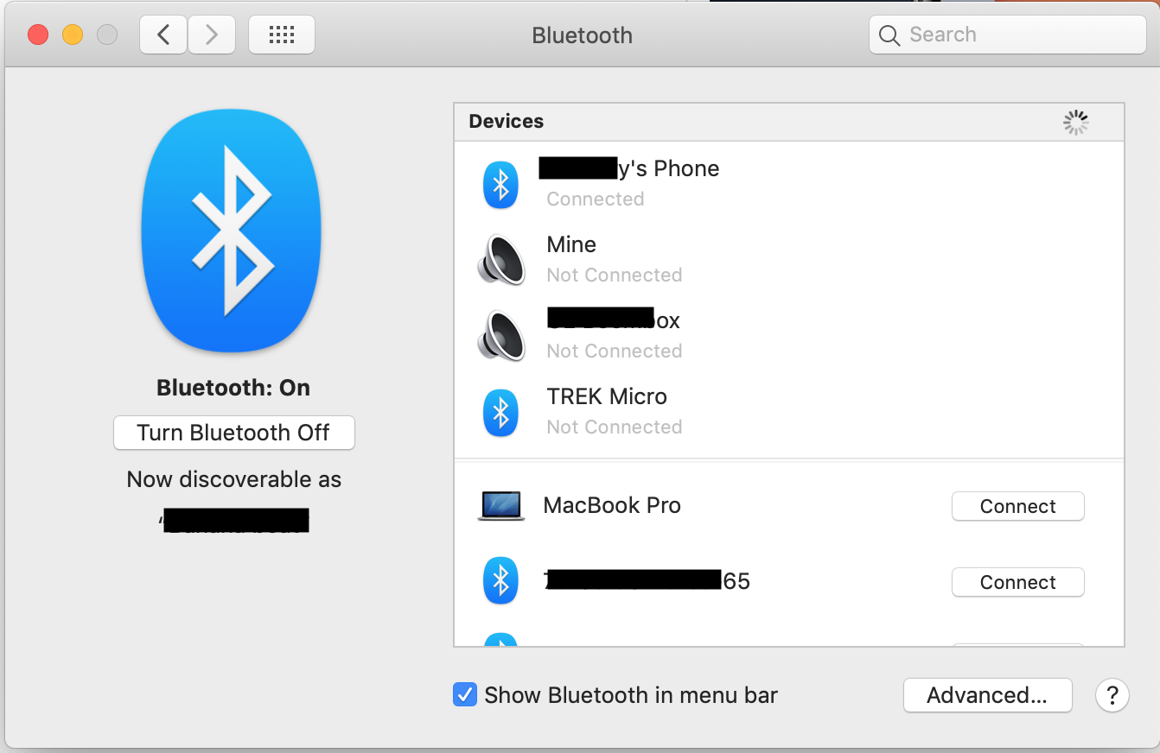Select the y's Phone device name
The height and width of the screenshot is (753, 1160).
pyautogui.click(x=629, y=168)
